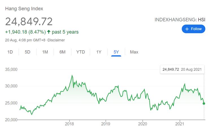
Task: Click the green endpoint dot on chart
Action: click(x=204, y=103)
